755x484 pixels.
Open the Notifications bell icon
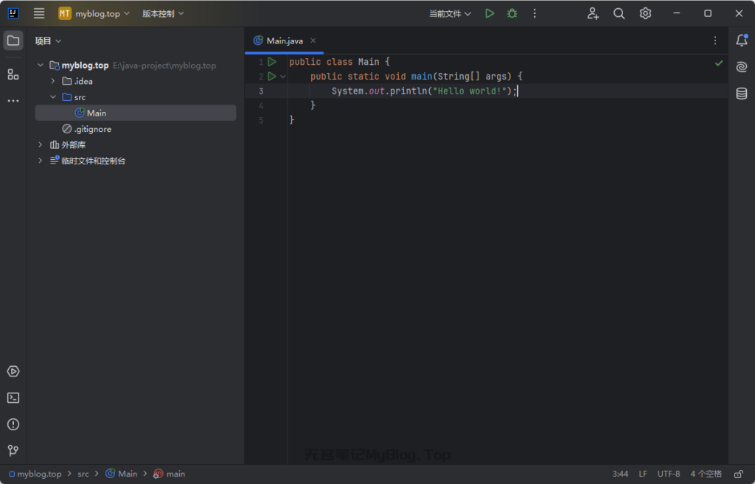tap(742, 41)
